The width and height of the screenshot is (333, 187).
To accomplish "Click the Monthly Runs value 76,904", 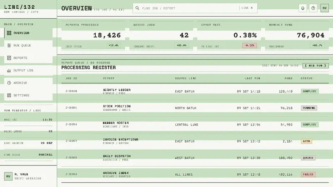I will (x=311, y=35).
